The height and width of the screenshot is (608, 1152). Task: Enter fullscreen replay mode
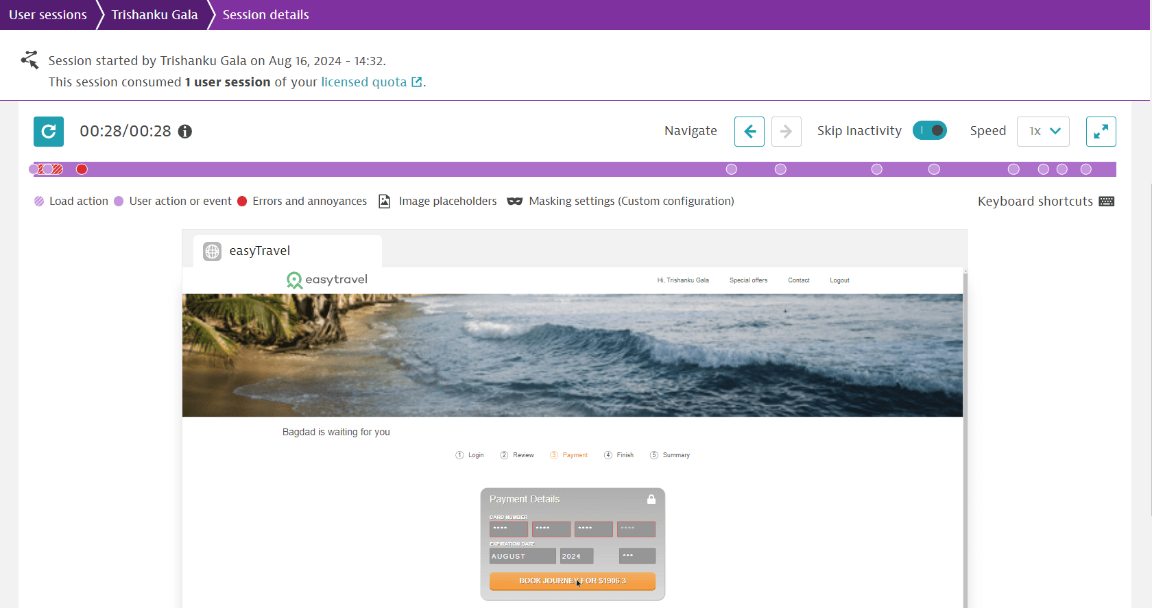[x=1101, y=132]
